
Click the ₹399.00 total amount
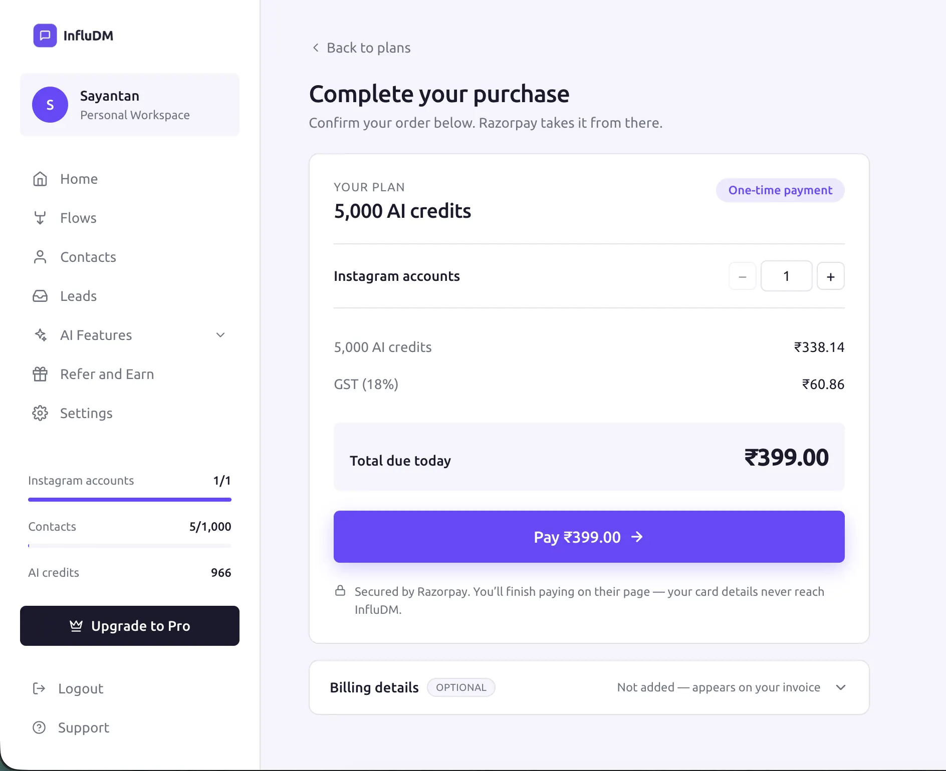(787, 457)
